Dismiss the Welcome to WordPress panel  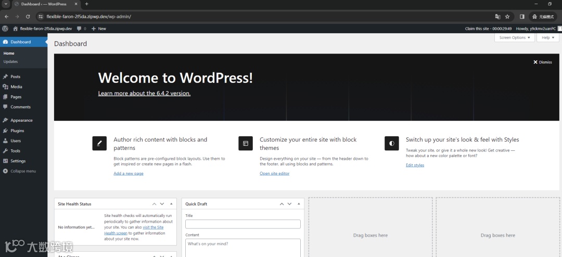pos(543,62)
